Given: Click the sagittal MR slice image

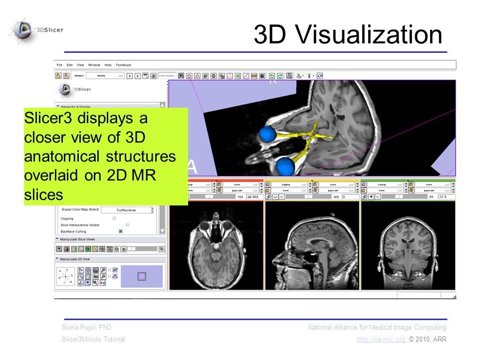Looking at the screenshot, I should tap(312, 245).
